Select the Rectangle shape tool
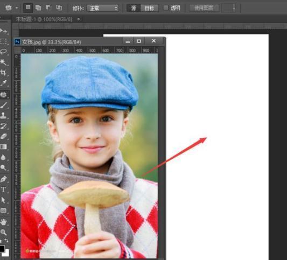Image resolution: width=287 pixels, height=260 pixels. click(x=4, y=210)
